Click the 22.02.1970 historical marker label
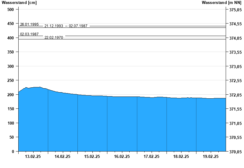The width and height of the screenshot is (244, 168). pyautogui.click(x=54, y=38)
